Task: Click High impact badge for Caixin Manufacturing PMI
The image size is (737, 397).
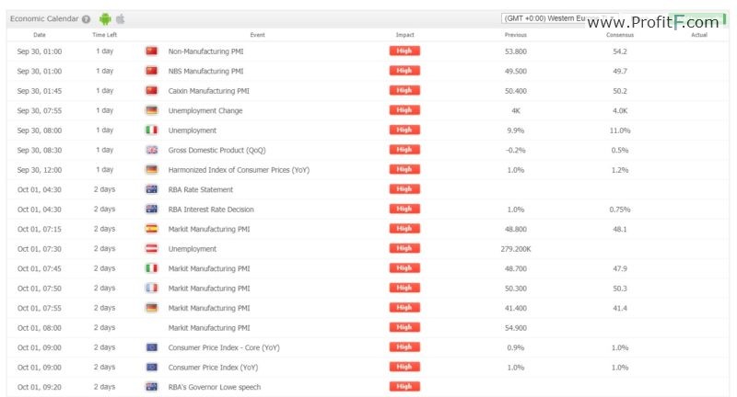Action: tap(404, 90)
